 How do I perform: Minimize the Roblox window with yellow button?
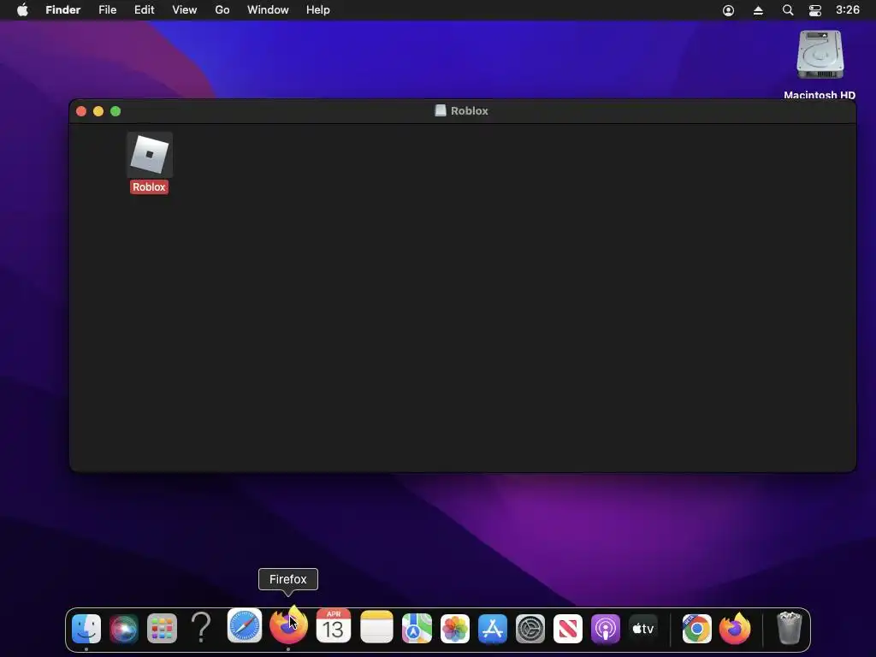click(x=98, y=111)
